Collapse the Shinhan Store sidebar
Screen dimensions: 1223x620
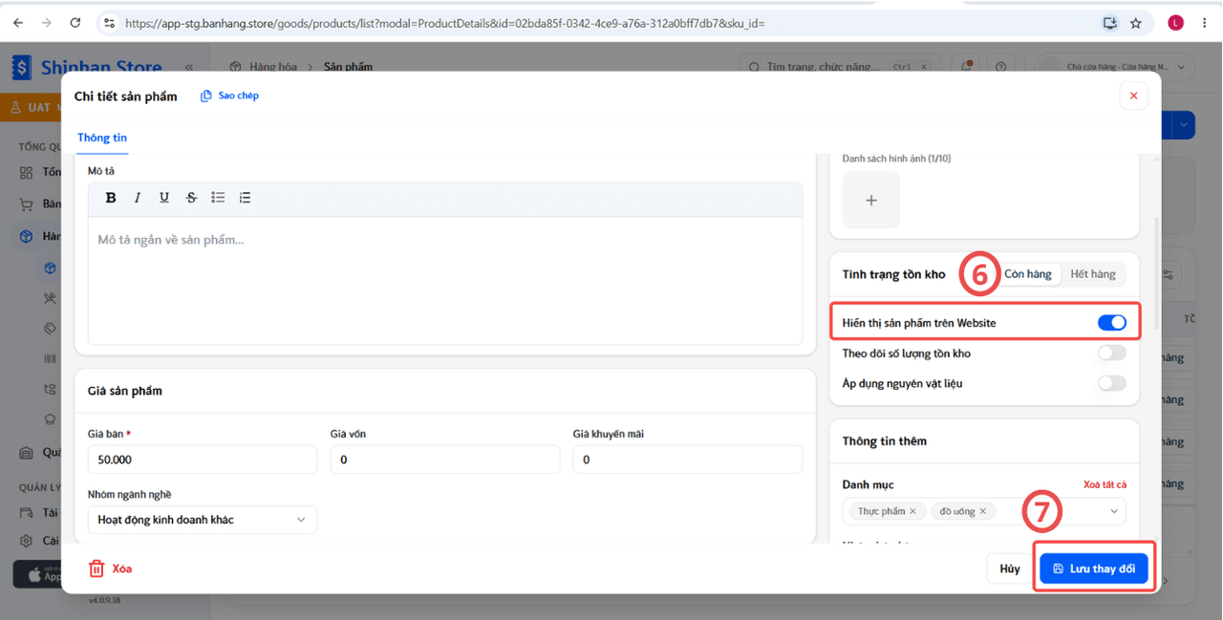[188, 67]
